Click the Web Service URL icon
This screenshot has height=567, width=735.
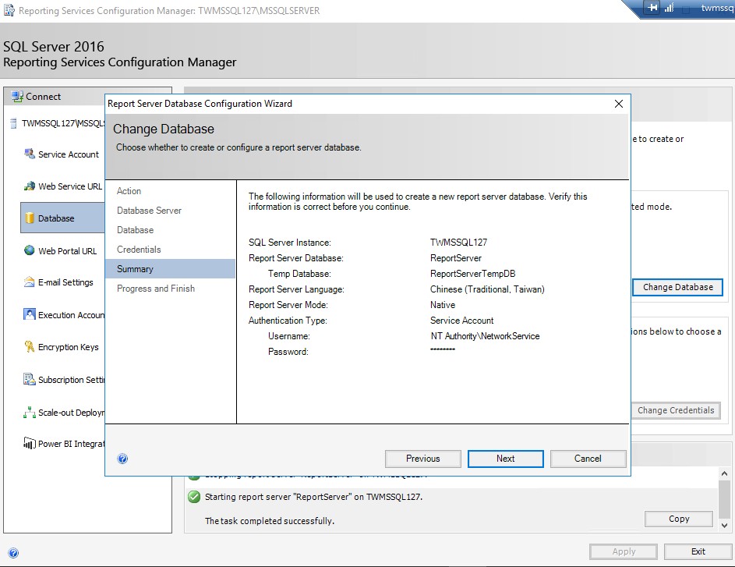pos(30,186)
